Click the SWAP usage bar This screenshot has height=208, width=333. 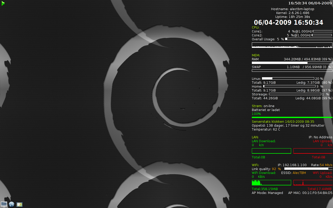point(292,70)
